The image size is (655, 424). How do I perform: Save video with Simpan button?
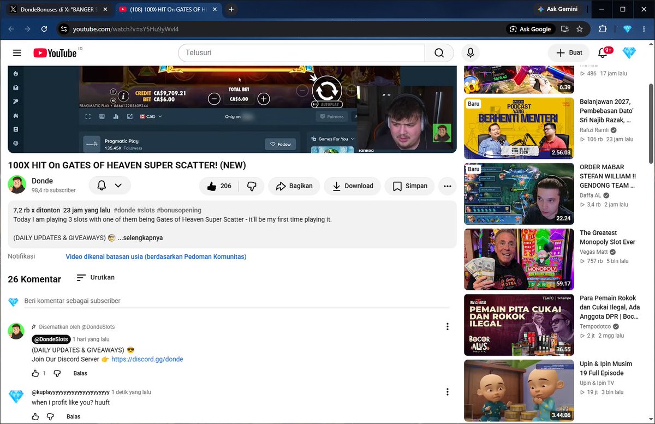pos(409,186)
